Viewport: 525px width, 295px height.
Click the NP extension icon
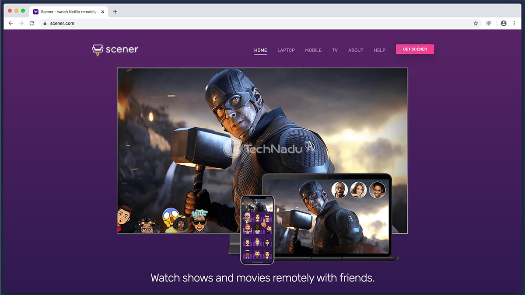pos(489,23)
